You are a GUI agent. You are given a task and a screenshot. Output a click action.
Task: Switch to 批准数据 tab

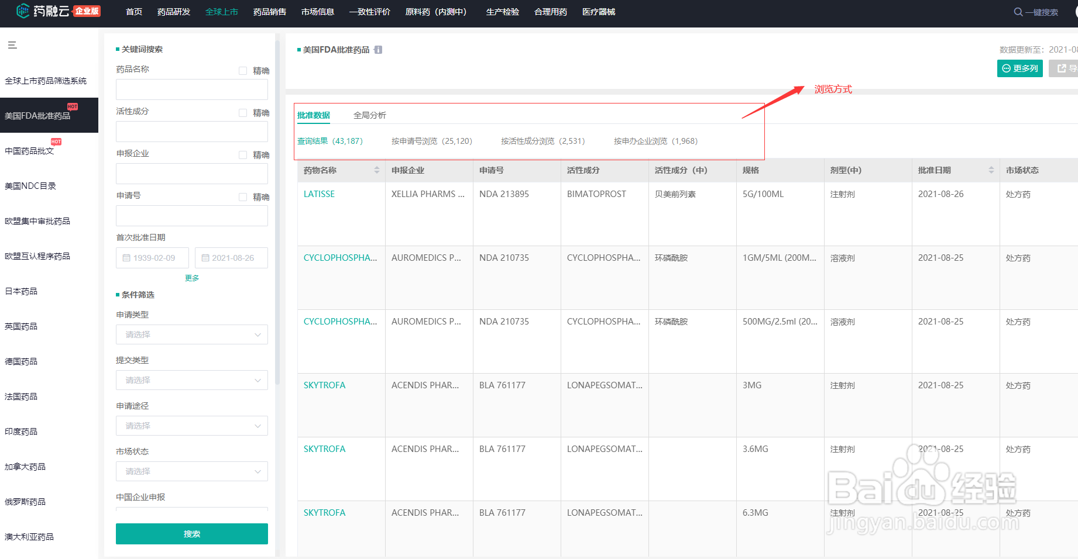(314, 115)
